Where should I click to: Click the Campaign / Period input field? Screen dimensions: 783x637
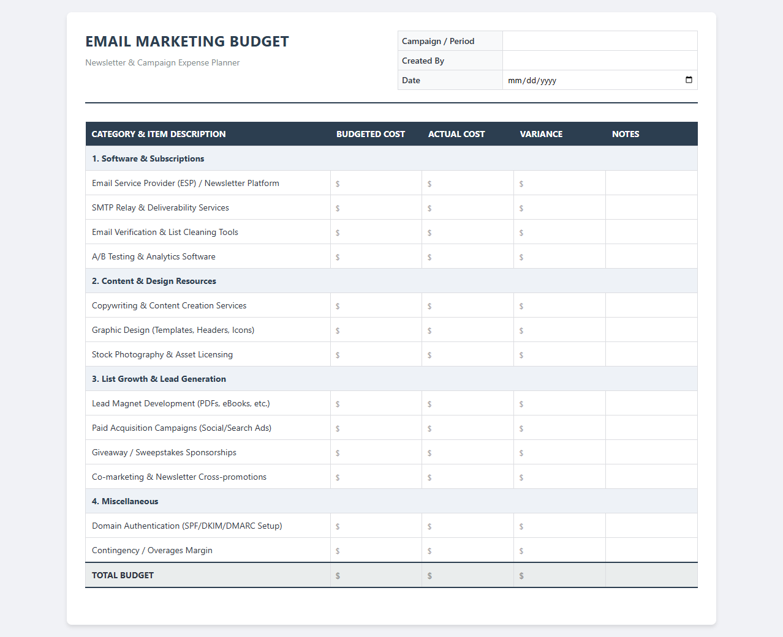pyautogui.click(x=600, y=41)
